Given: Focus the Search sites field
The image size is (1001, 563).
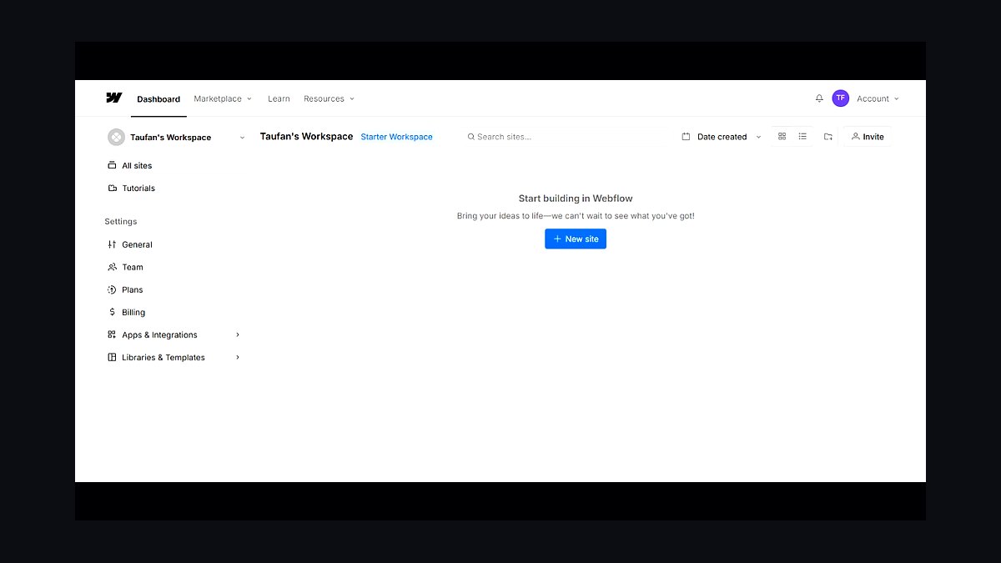Looking at the screenshot, I should point(565,137).
